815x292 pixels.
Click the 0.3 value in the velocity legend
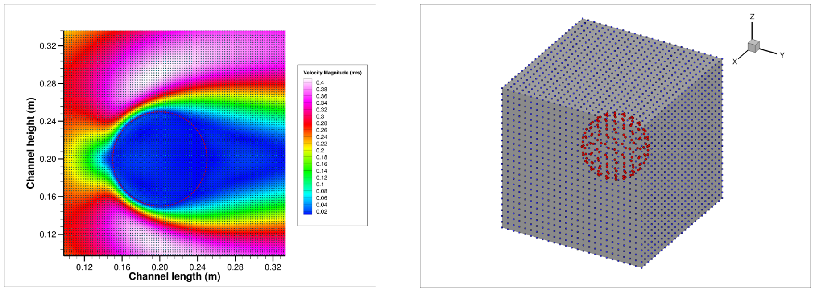pyautogui.click(x=320, y=116)
